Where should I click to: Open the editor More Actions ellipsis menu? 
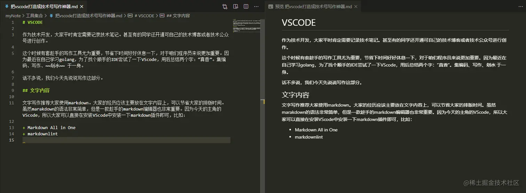click(x=256, y=6)
